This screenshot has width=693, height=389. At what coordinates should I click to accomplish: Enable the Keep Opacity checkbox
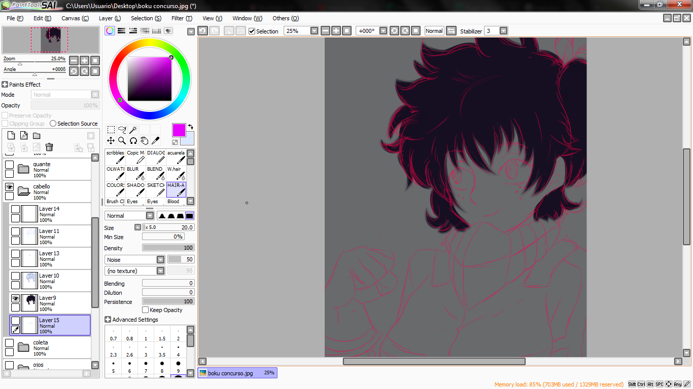point(146,310)
